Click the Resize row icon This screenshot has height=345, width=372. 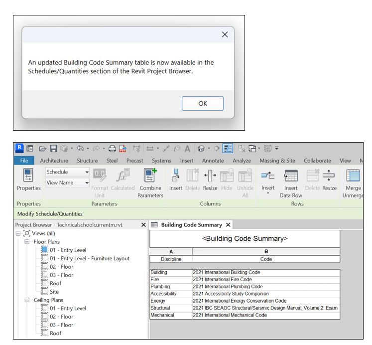coord(329,175)
